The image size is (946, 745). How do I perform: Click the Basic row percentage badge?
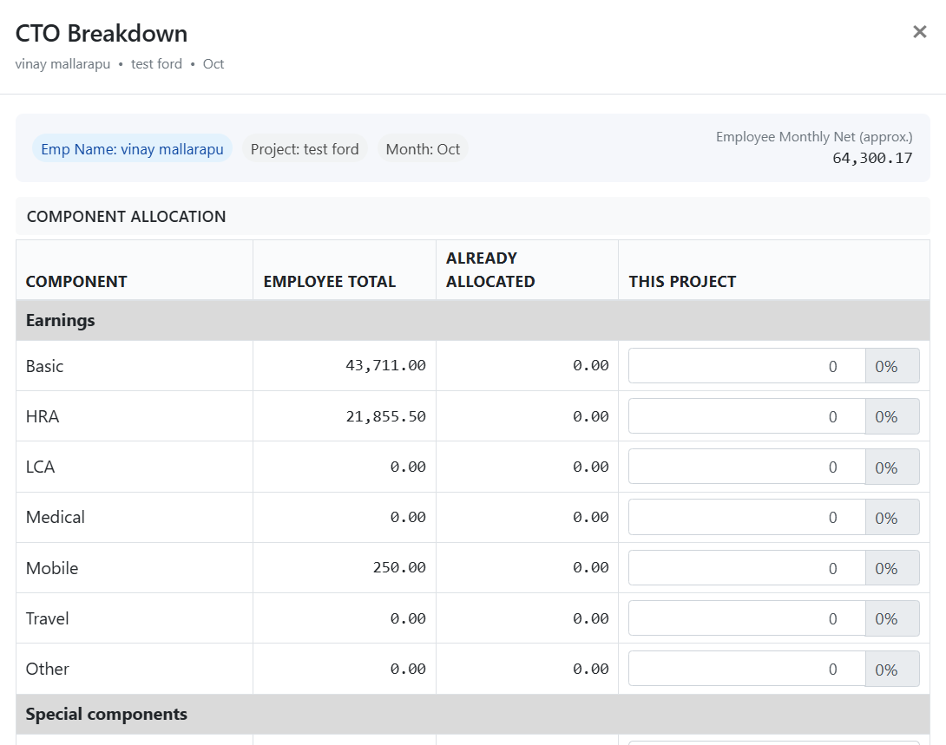891,366
